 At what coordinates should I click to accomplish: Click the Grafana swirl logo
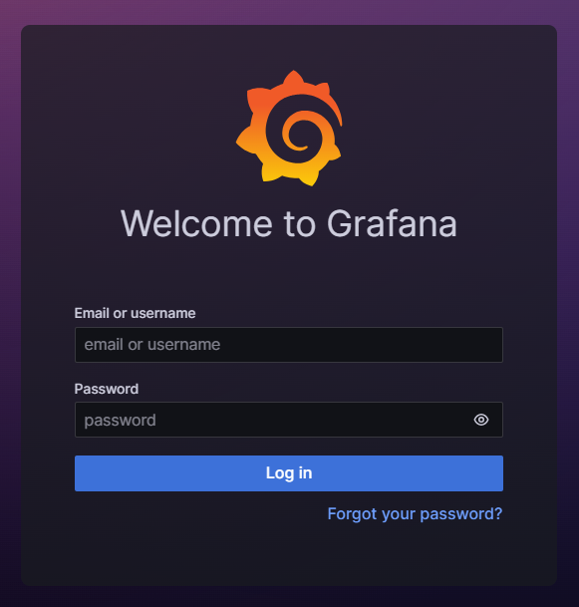289,129
